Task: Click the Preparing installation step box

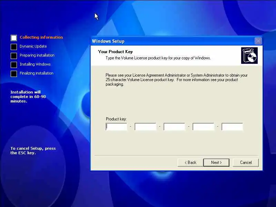Action: (14, 56)
